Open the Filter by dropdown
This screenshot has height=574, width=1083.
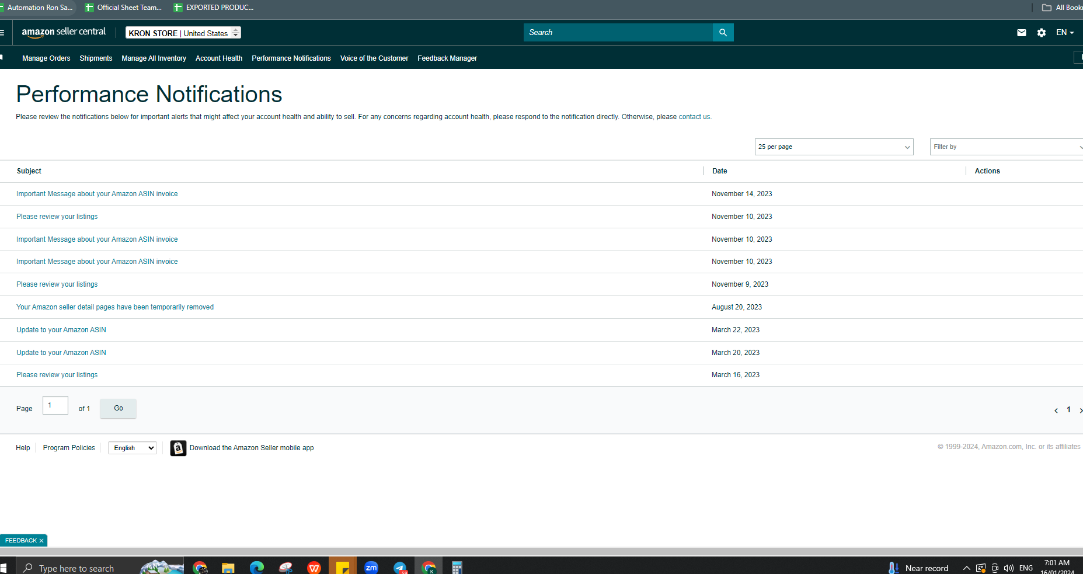pyautogui.click(x=1006, y=147)
